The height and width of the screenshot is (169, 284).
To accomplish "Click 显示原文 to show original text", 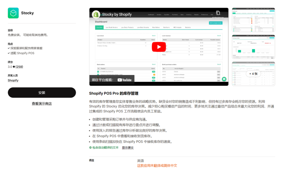I will [128, 147].
